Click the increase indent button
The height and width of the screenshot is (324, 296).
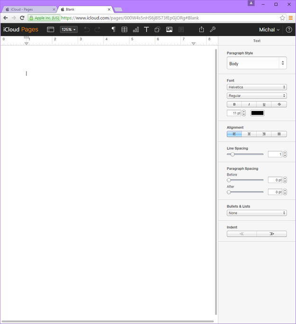pos(272,234)
